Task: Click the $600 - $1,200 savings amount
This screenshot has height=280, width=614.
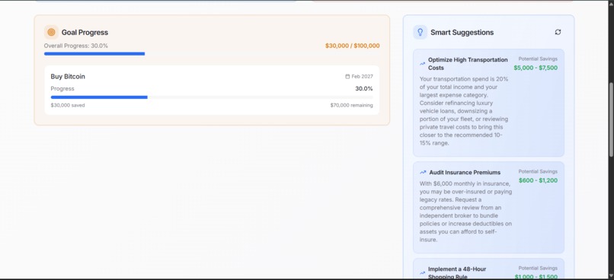Action: 538,180
